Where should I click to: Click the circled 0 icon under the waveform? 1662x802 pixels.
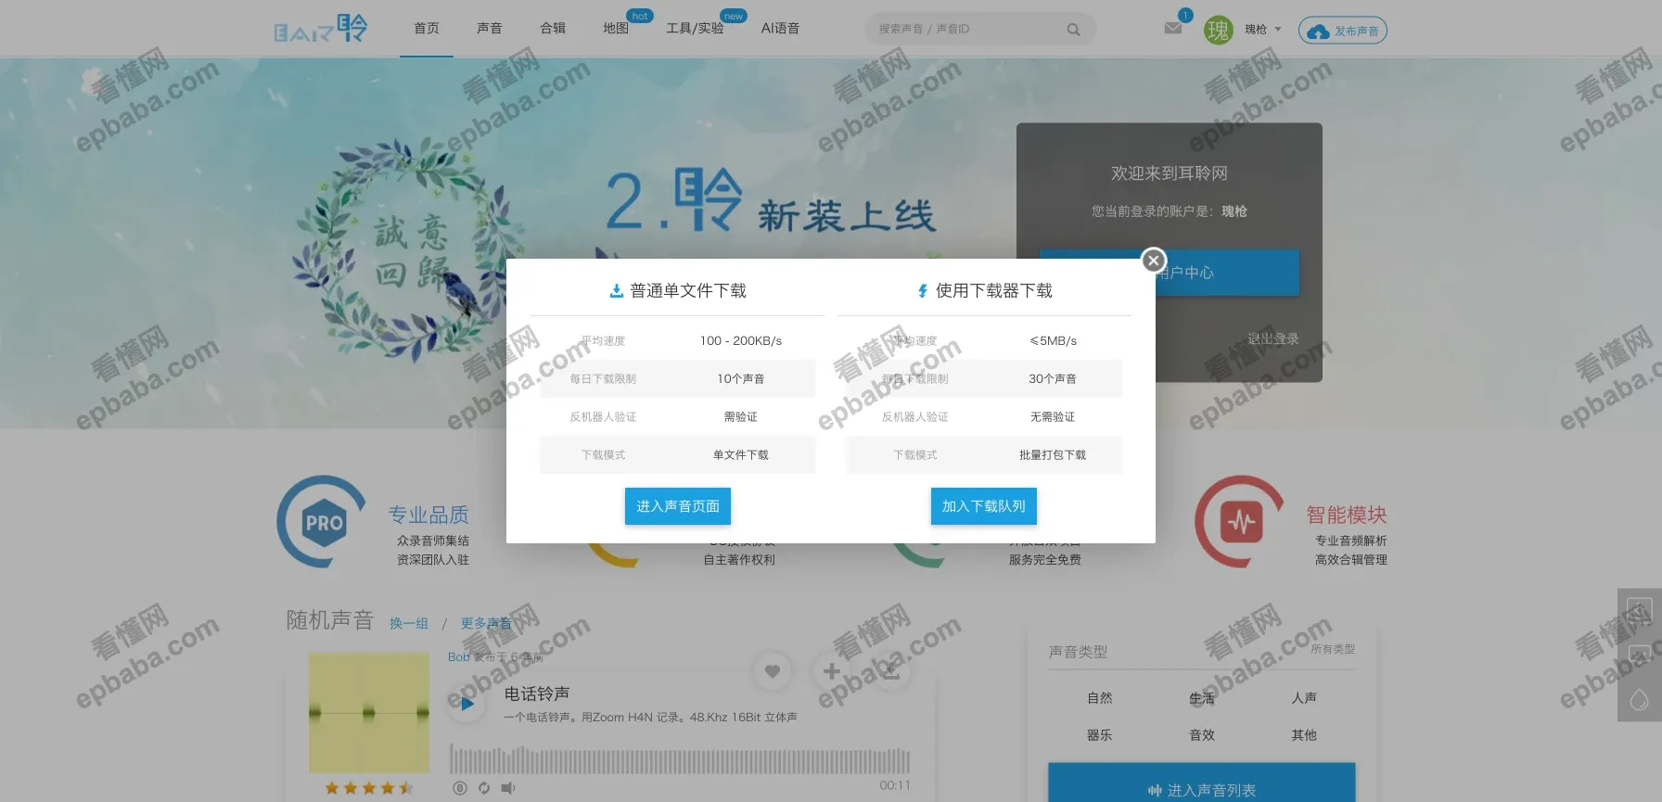(x=459, y=788)
